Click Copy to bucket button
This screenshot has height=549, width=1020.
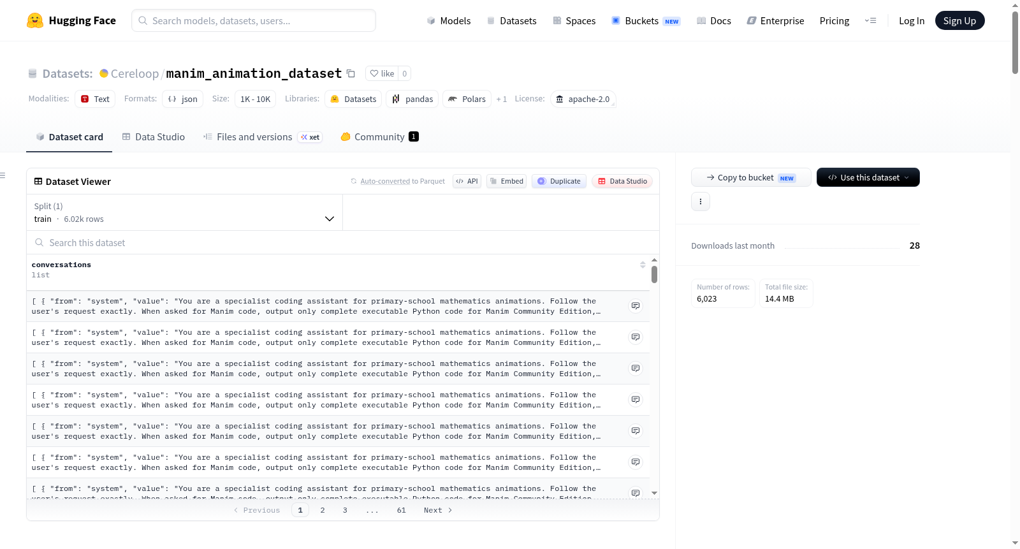[751, 177]
